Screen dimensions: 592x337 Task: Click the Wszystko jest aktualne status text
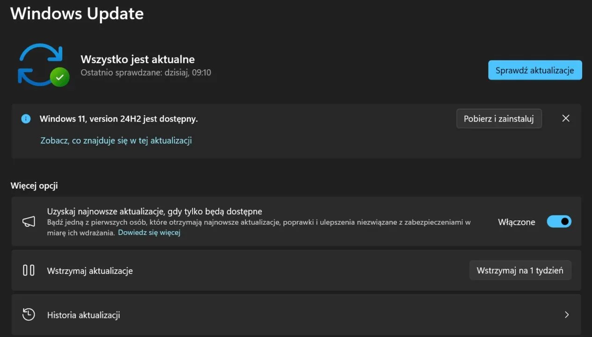pyautogui.click(x=137, y=59)
